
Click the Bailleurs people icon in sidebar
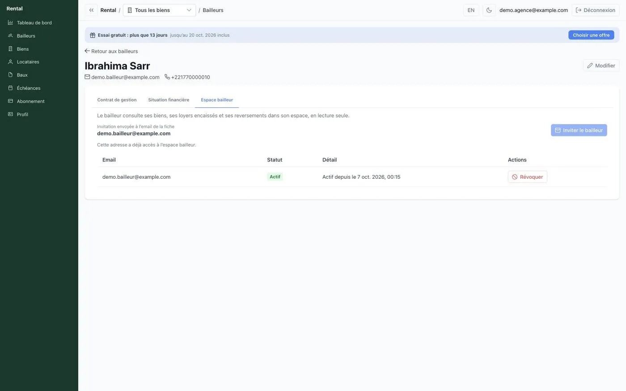pyautogui.click(x=10, y=36)
